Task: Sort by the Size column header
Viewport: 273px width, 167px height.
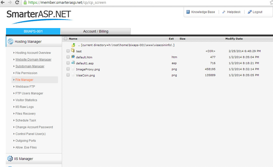Action: pyautogui.click(x=182, y=39)
